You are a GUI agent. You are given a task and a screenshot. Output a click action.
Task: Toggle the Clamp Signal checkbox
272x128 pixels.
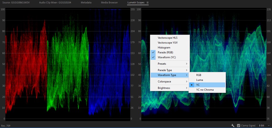pos(239,125)
